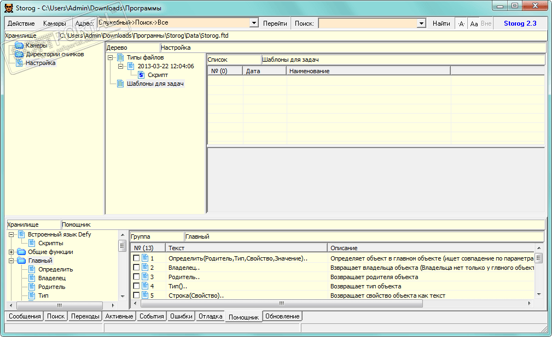
Task: Click the document icon in table row 5
Action: pos(145,295)
